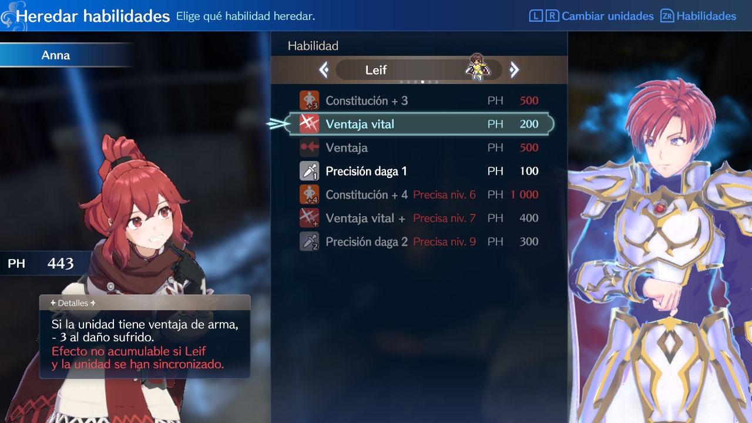Click Leif's pixel sprite icon
Viewport: 752px width, 423px height.
click(478, 66)
